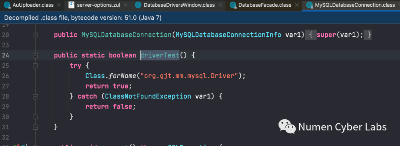Click the decompiled .class file notification banner
Screen dimensions: 400x146
point(200,18)
